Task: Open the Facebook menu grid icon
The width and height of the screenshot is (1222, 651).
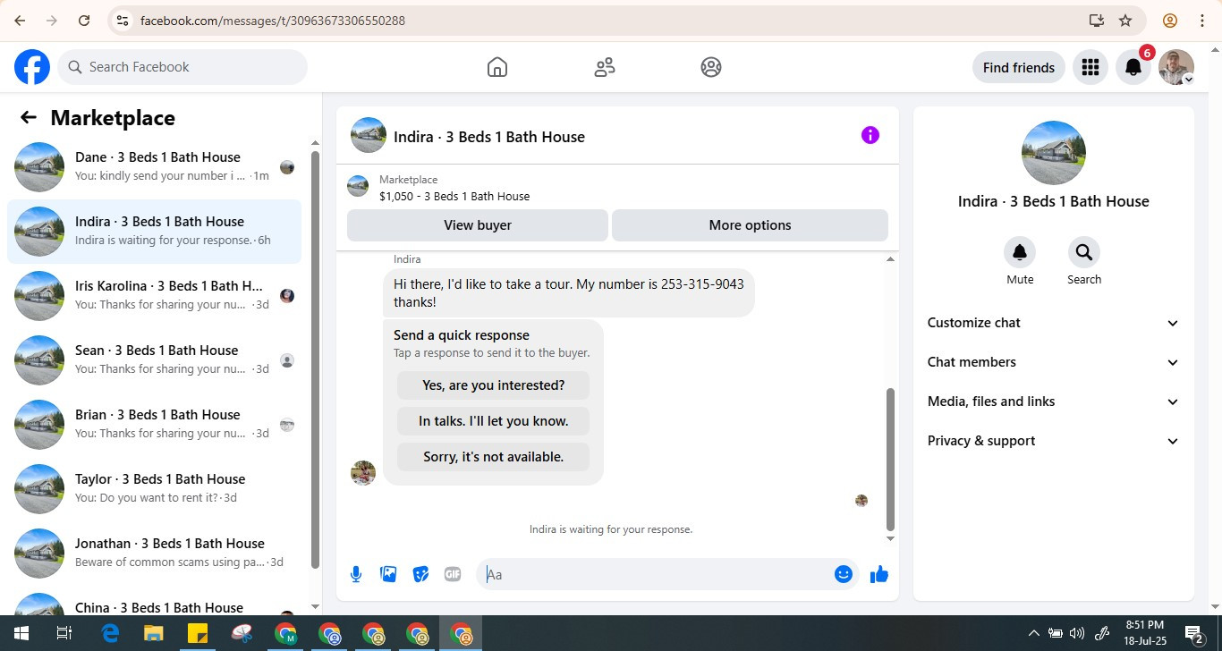Action: pos(1090,67)
